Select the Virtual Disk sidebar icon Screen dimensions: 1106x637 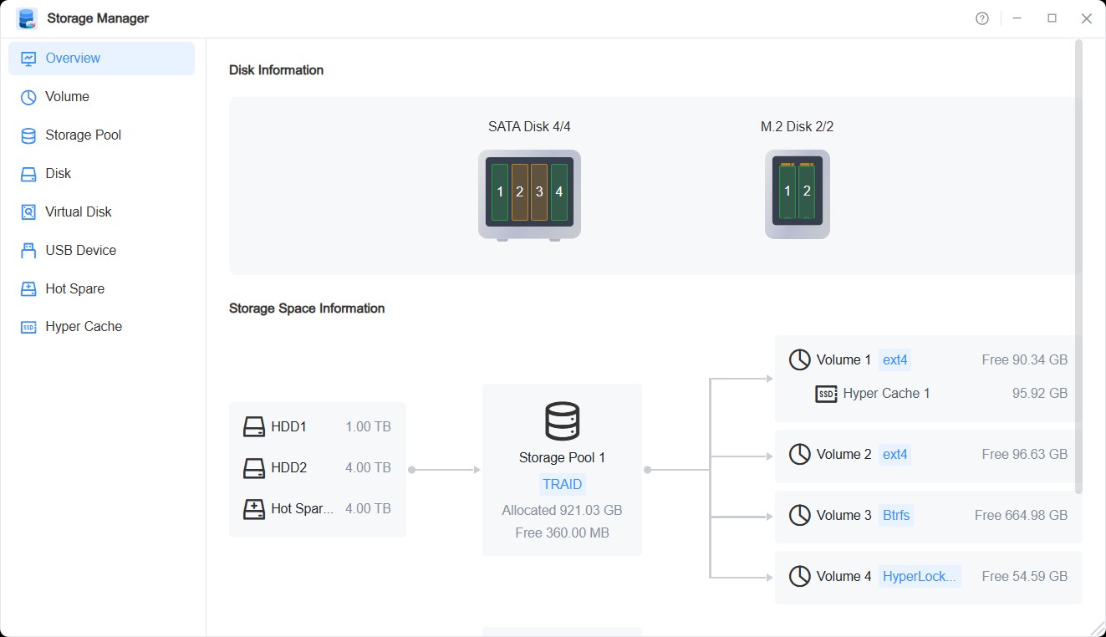click(x=28, y=211)
